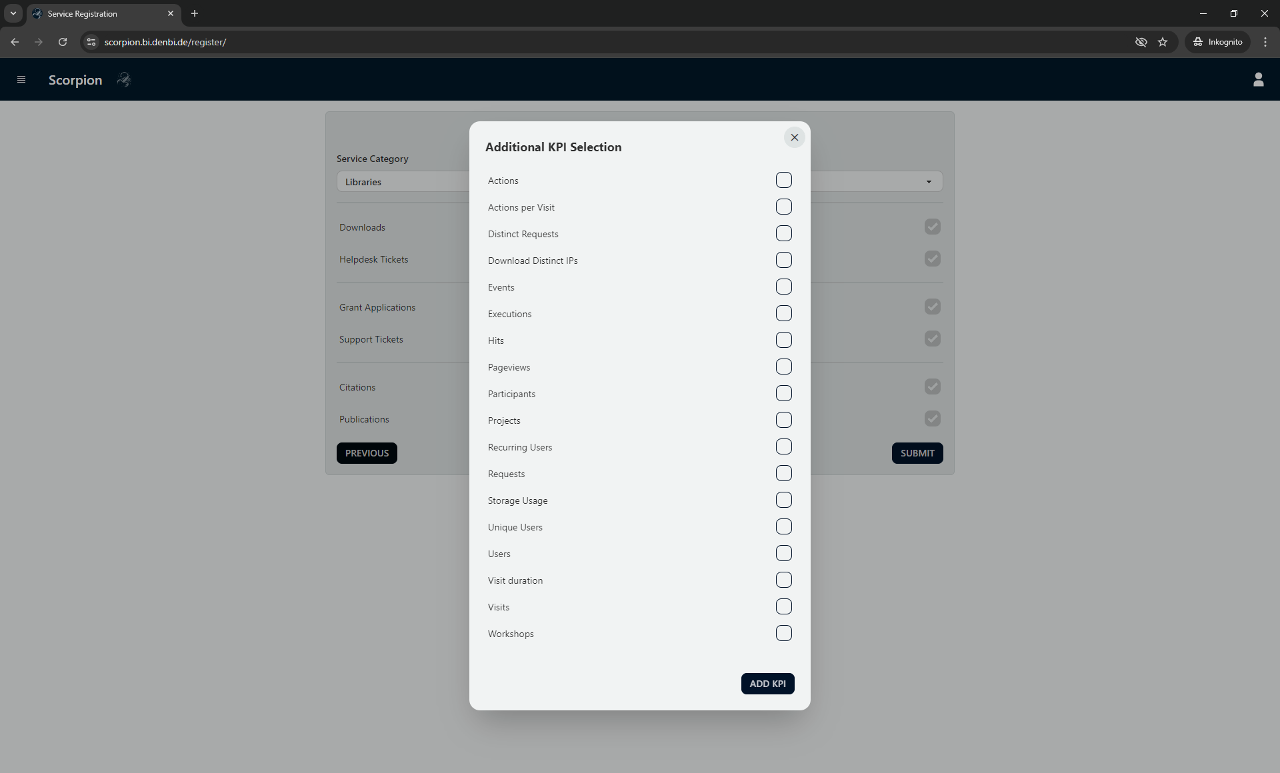Click the Scorpion logo icon
Image resolution: width=1280 pixels, height=773 pixels.
(x=124, y=79)
